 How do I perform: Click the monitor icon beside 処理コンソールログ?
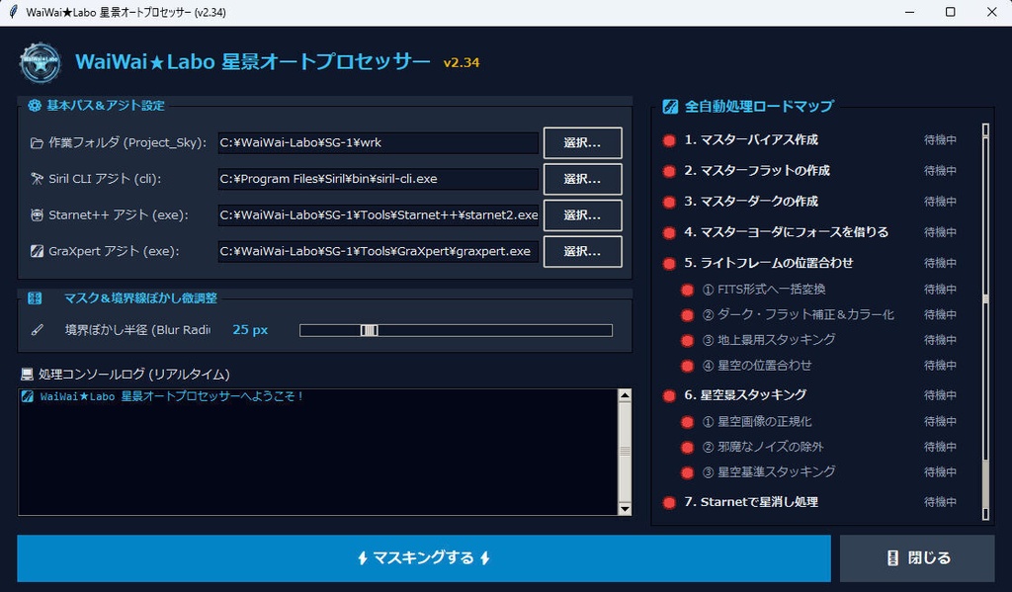click(x=27, y=375)
